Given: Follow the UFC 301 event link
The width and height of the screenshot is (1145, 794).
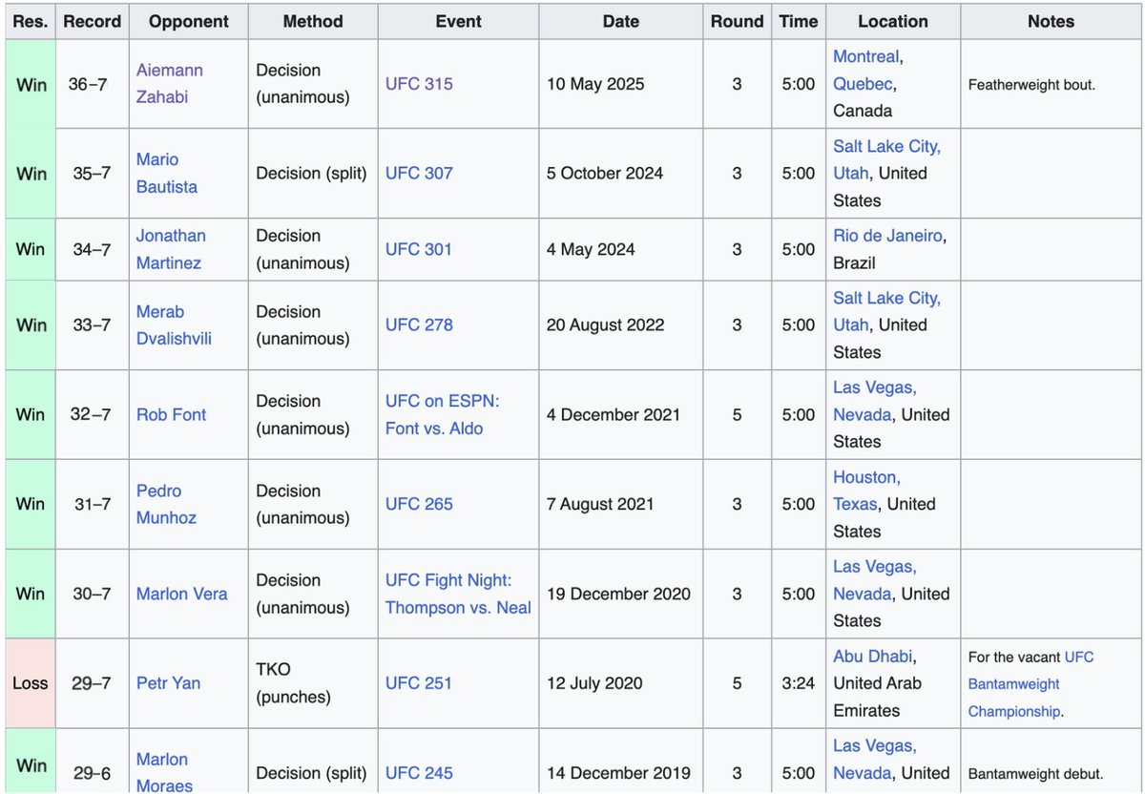Looking at the screenshot, I should tap(419, 249).
